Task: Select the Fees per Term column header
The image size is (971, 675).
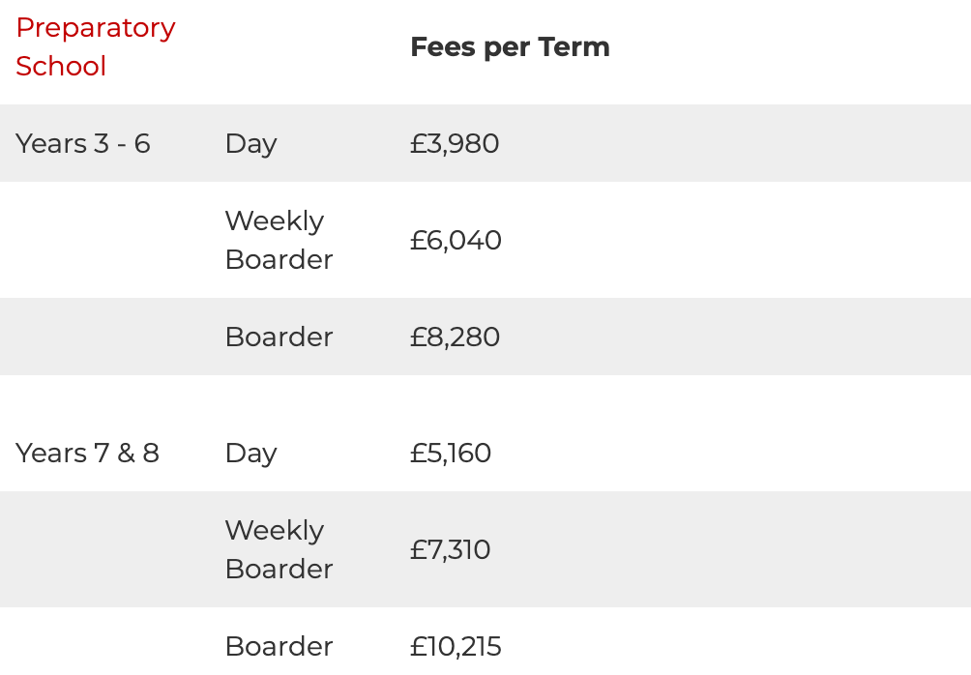Action: click(x=511, y=47)
